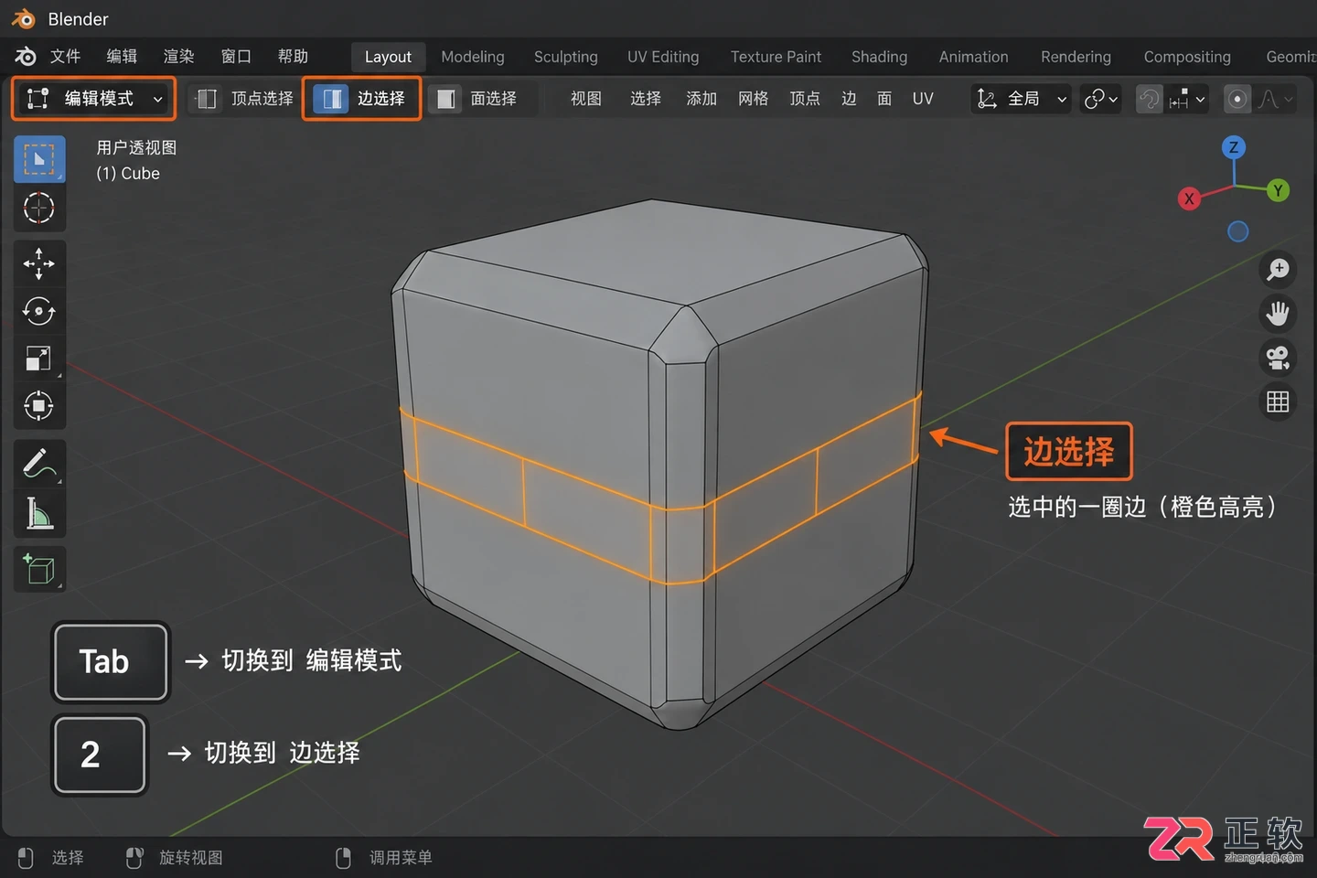This screenshot has width=1317, height=878.
Task: Open the 选择 viewport header menu
Action: pos(646,99)
